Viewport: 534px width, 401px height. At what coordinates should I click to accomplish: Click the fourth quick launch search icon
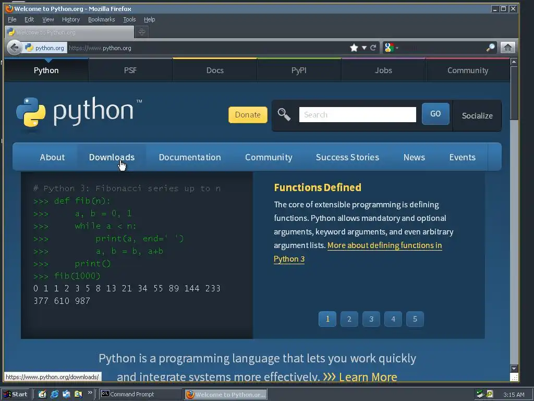[x=78, y=394]
